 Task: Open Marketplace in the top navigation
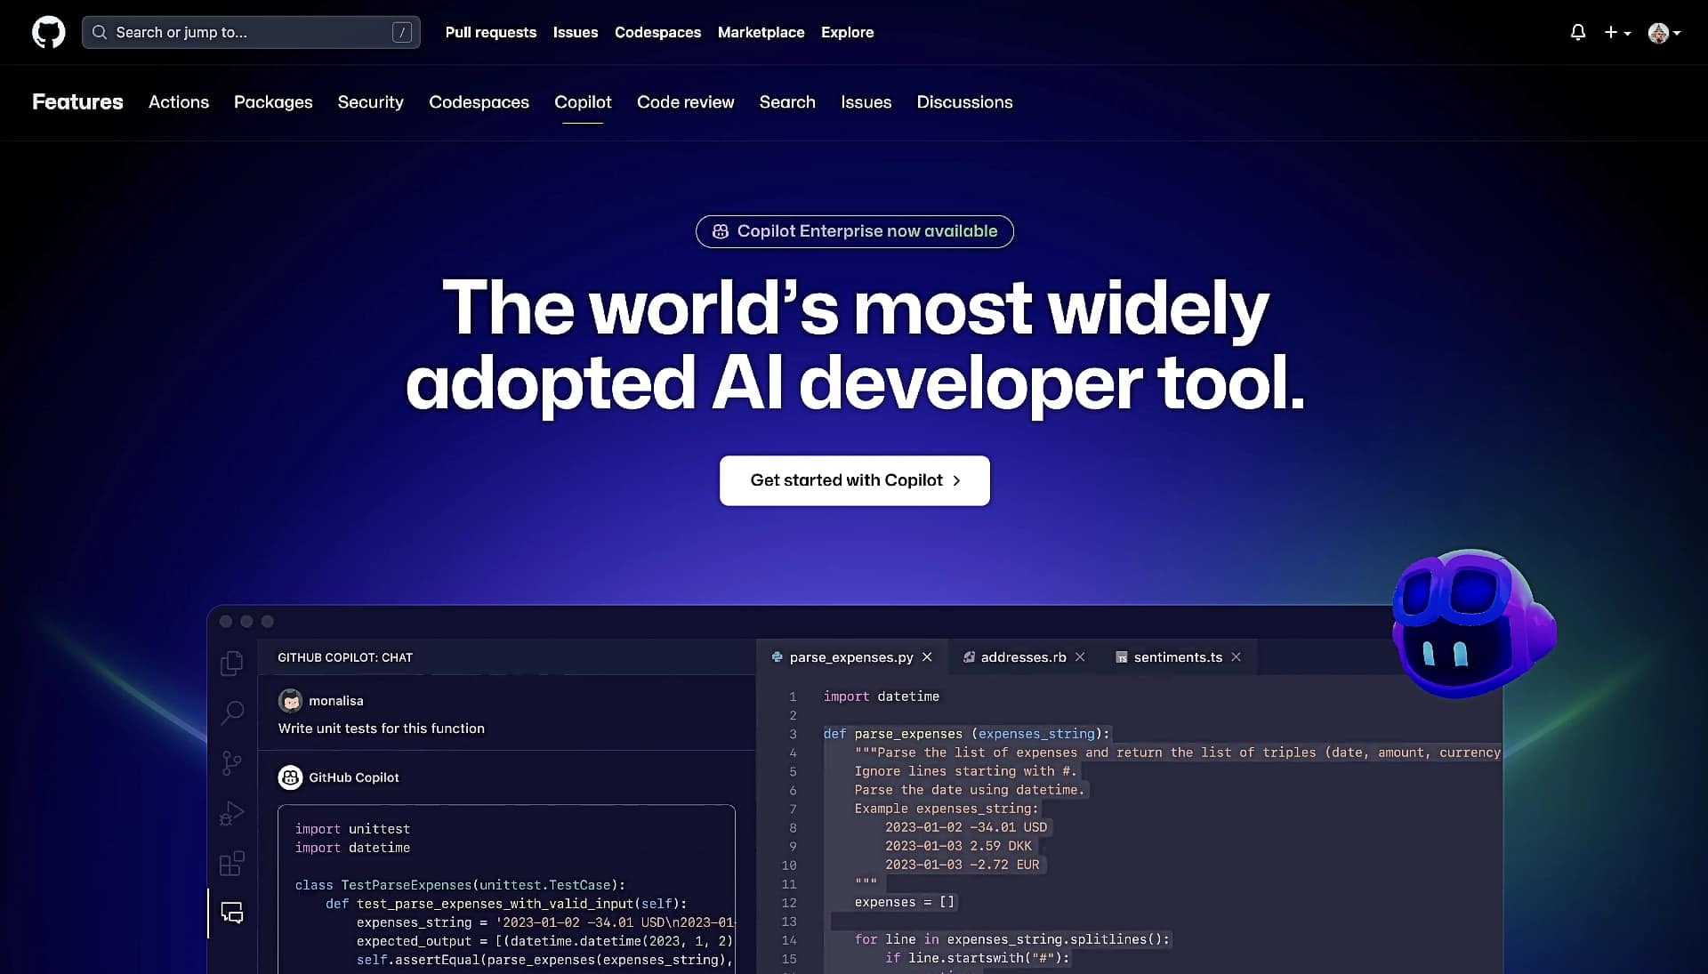point(761,32)
